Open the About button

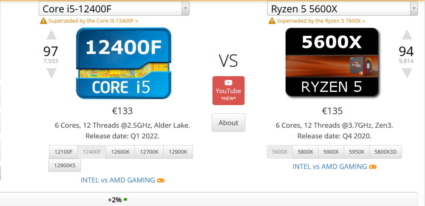(x=228, y=123)
